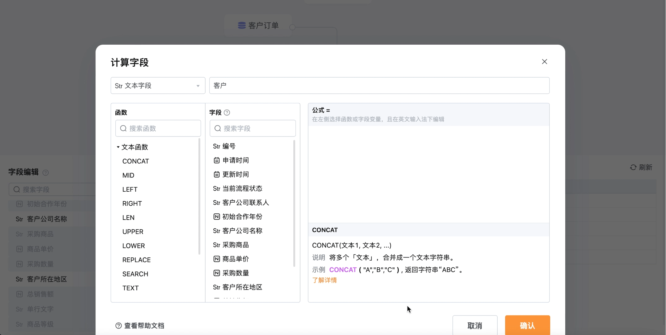
Task: Select the LEN function
Action: coord(128,218)
